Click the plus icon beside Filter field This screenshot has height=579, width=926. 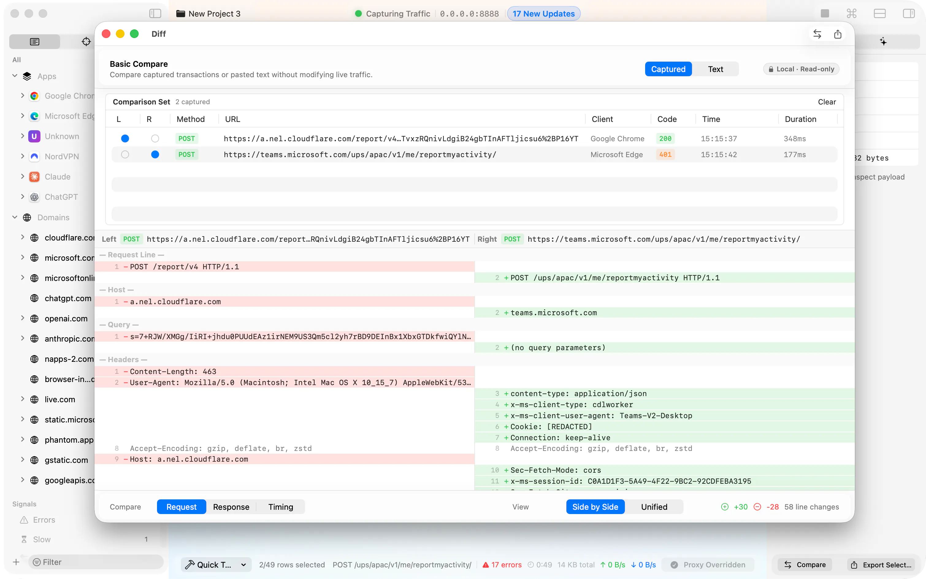point(16,562)
